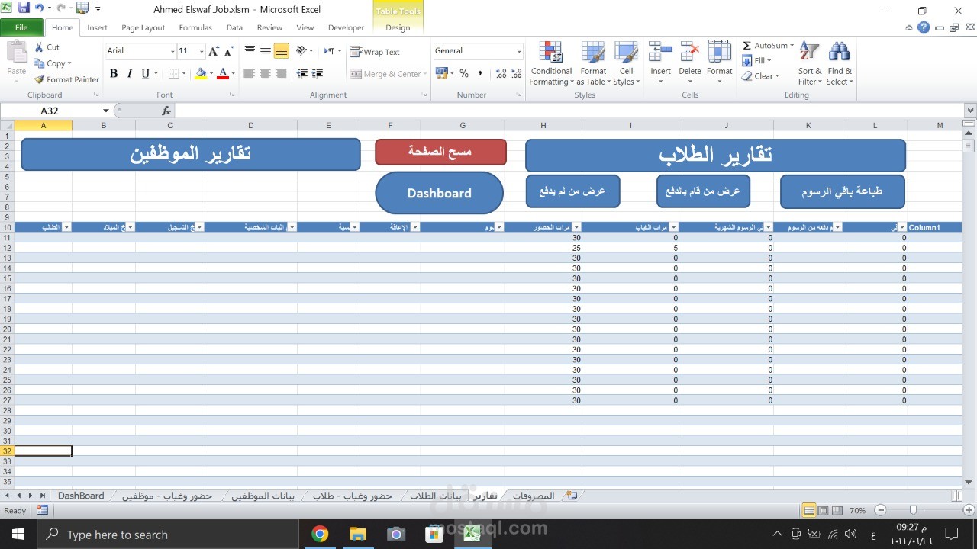Open Sort & Filter menu
977x549 pixels.
tap(809, 63)
